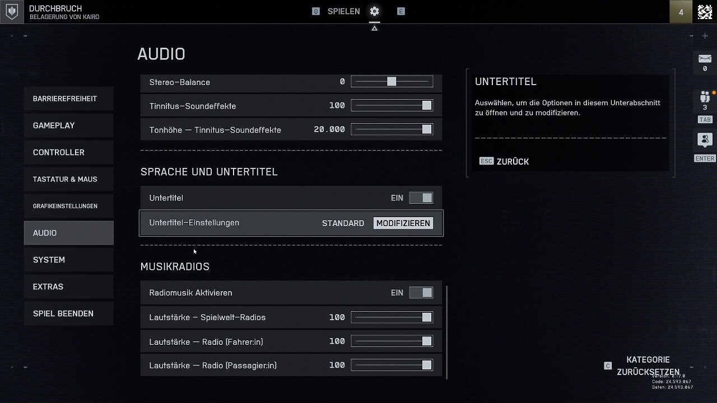Select the SPIELEN tab

point(343,11)
